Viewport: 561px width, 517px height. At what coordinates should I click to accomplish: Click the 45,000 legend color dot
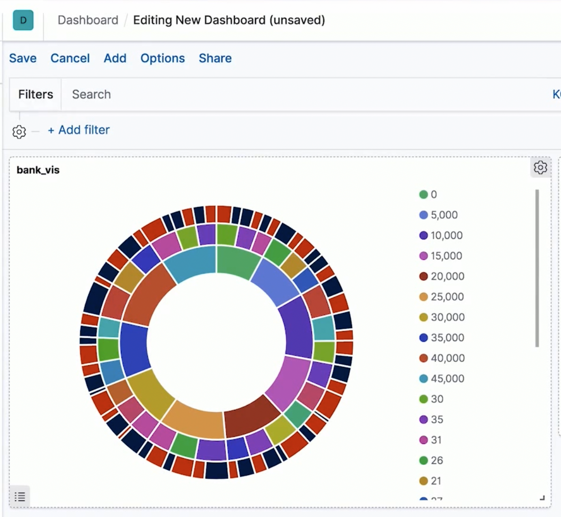pos(423,378)
